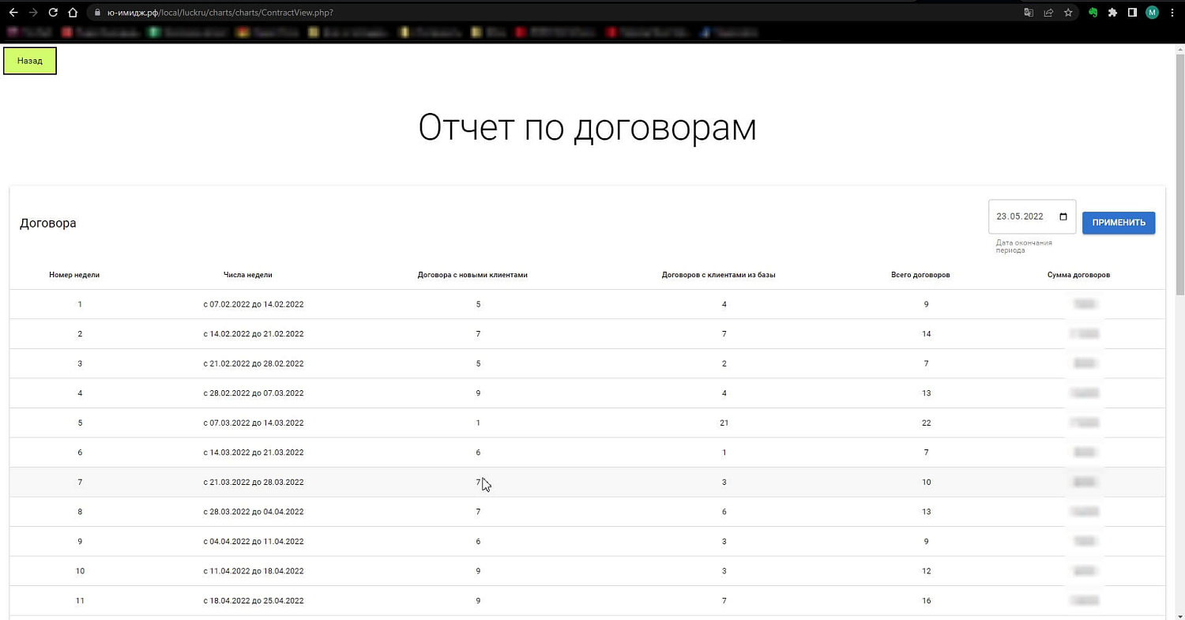Open the Evernote Web Clipper extension

[x=1093, y=13]
